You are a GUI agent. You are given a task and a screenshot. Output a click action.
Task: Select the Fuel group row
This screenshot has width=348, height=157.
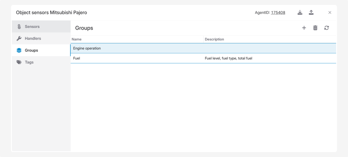click(77, 58)
